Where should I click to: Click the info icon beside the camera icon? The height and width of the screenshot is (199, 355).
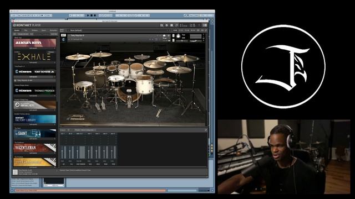coord(169,35)
